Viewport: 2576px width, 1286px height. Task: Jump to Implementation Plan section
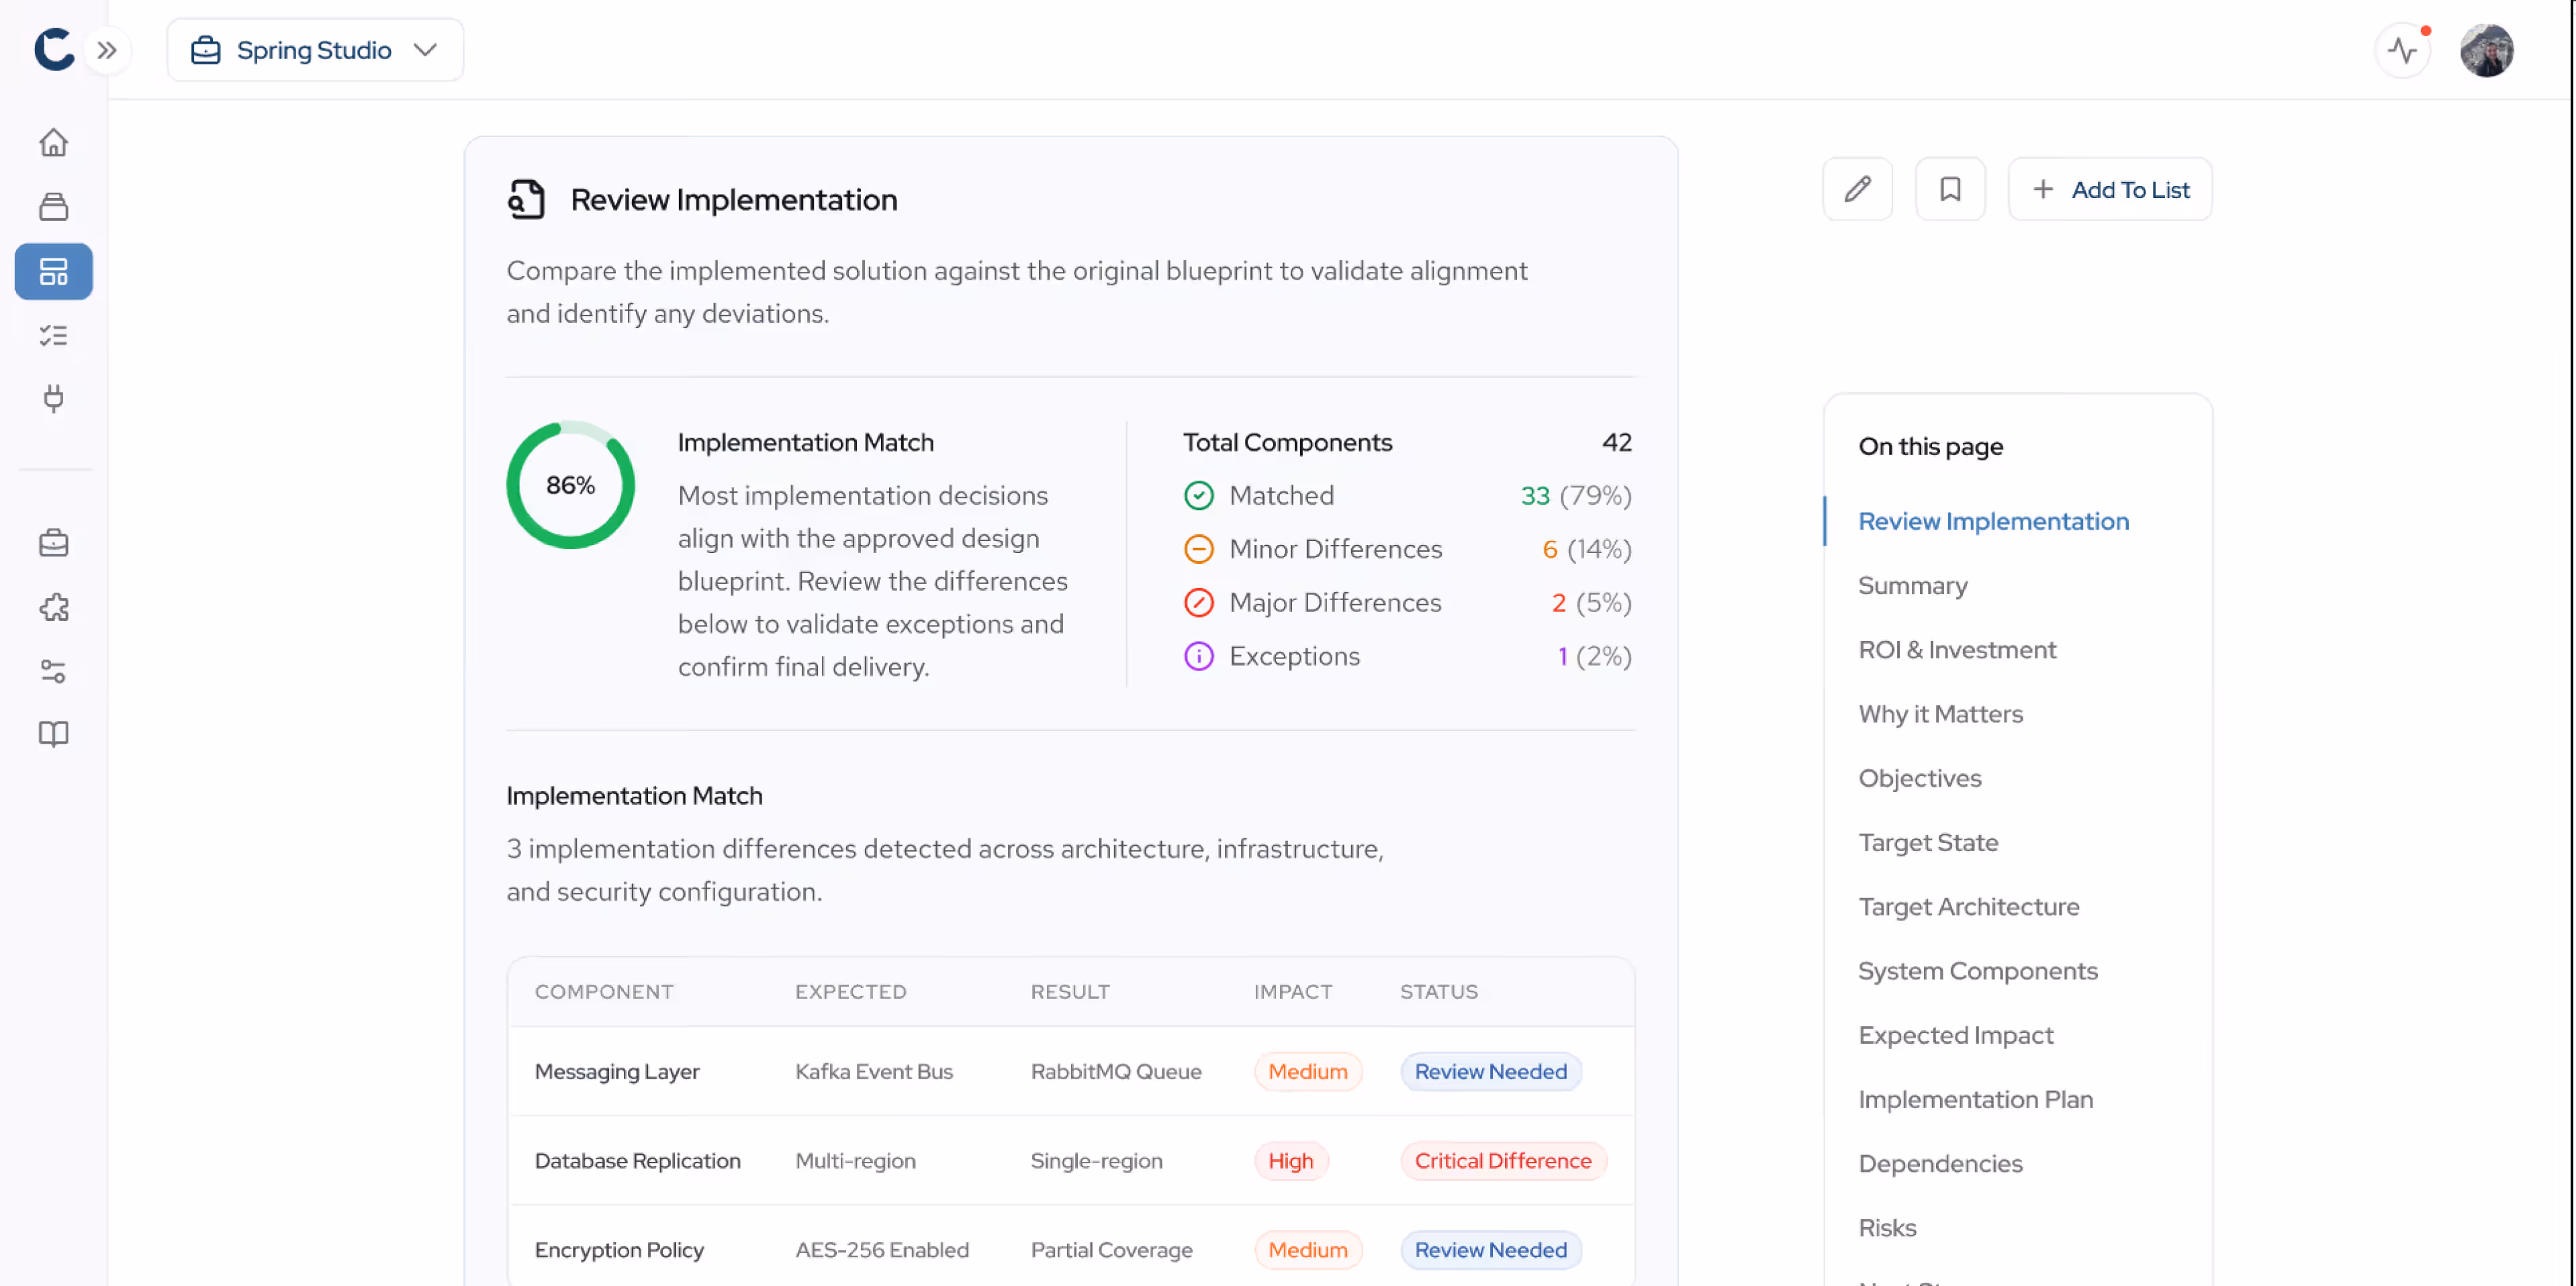(x=1975, y=1099)
